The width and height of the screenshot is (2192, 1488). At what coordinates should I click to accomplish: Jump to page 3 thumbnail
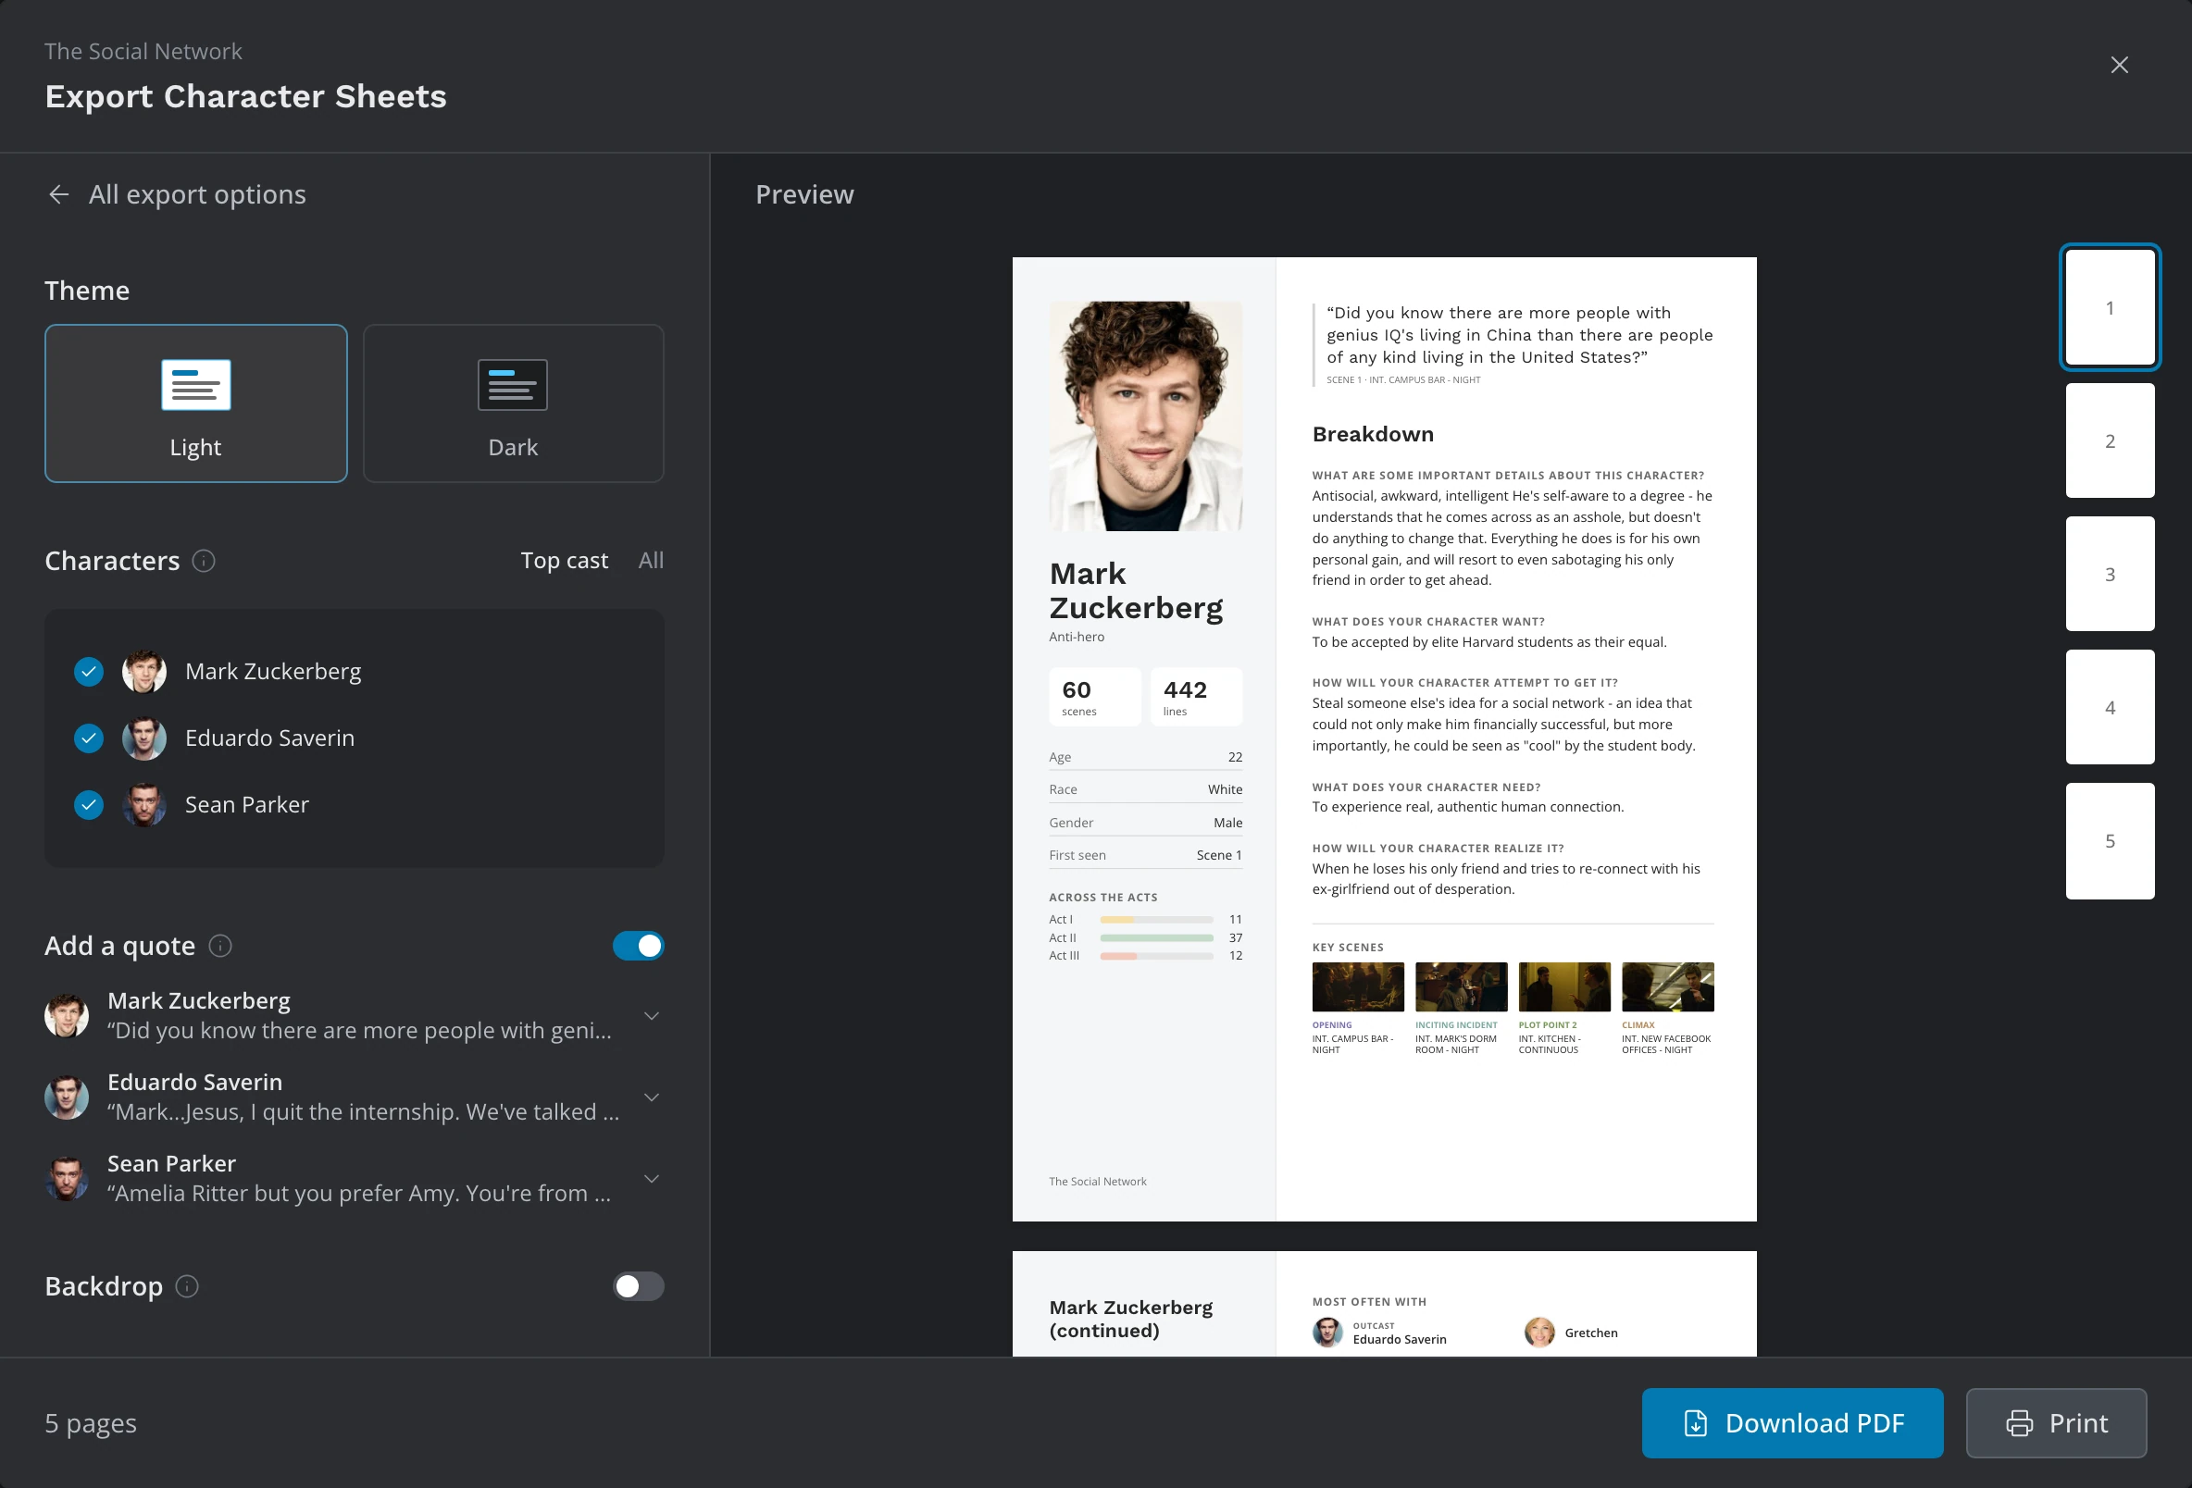tap(2110, 574)
